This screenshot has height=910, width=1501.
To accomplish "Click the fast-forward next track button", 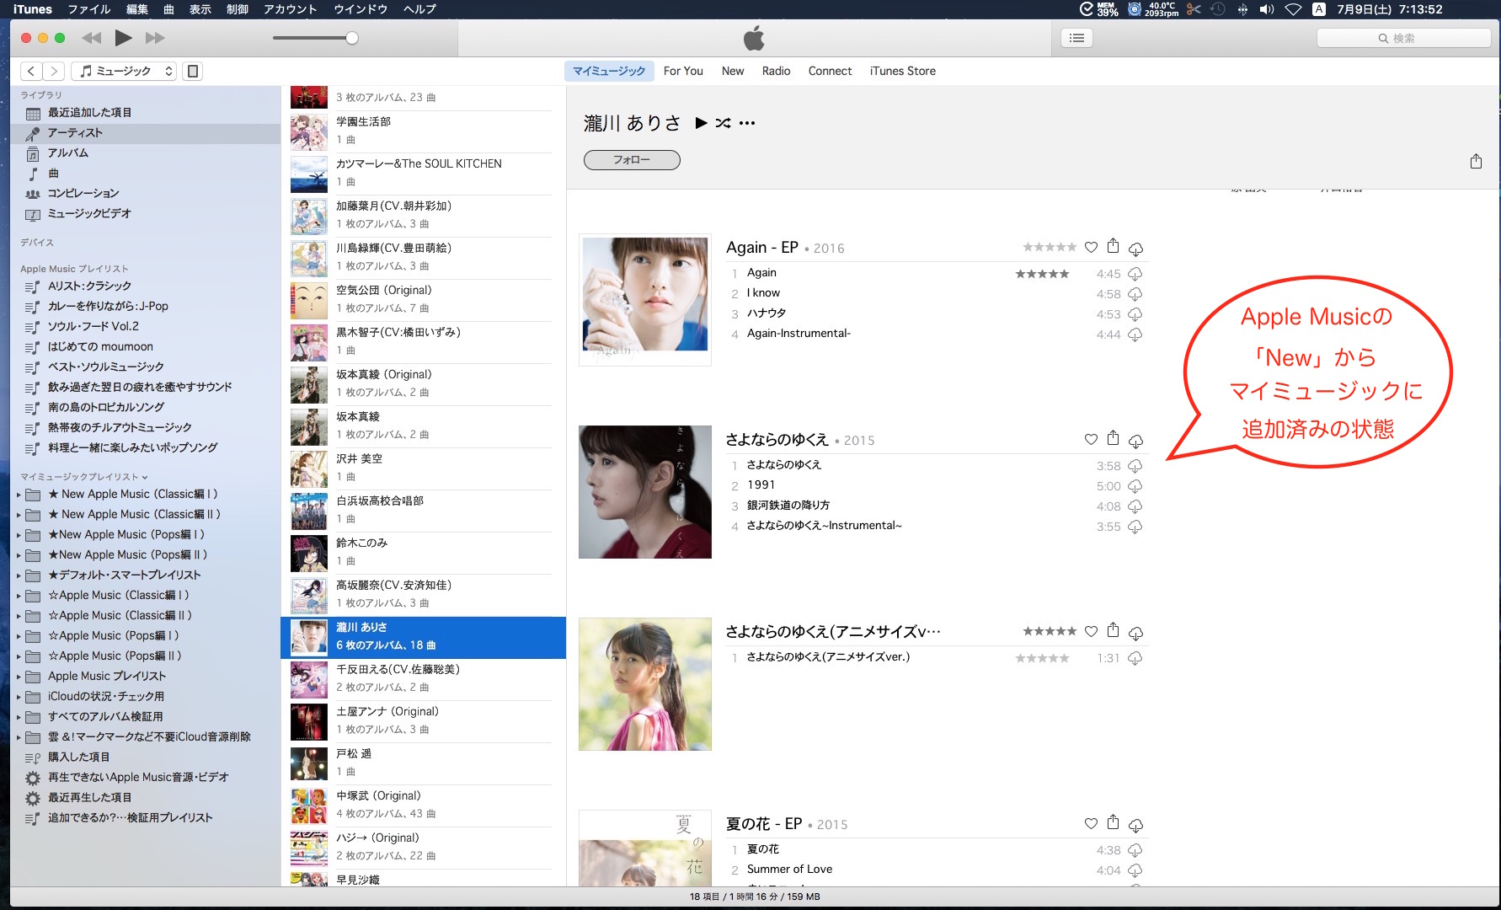I will click(155, 38).
